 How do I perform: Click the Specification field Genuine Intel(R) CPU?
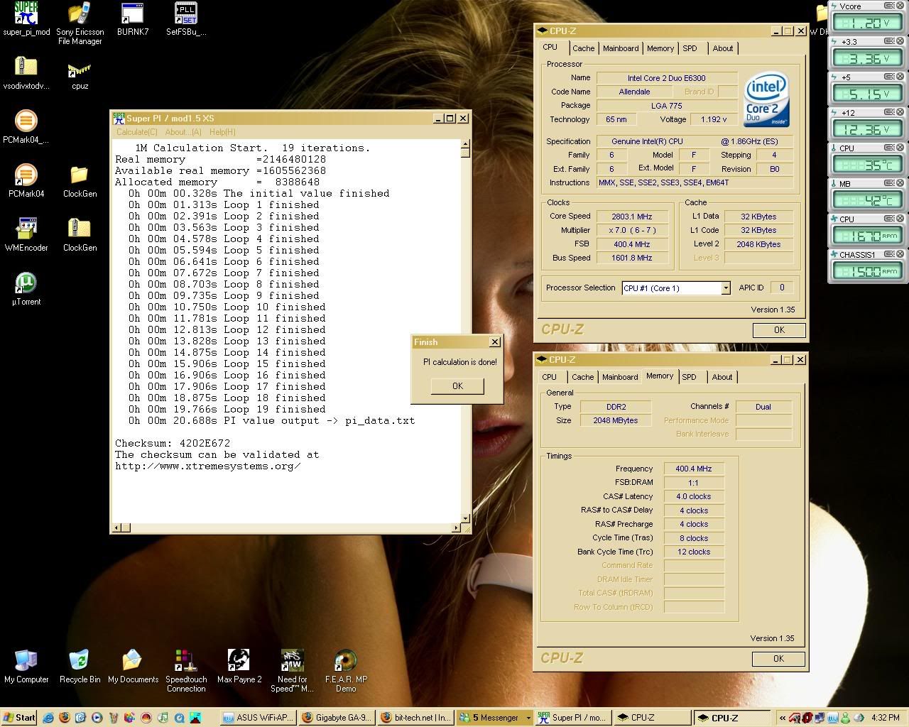click(695, 141)
